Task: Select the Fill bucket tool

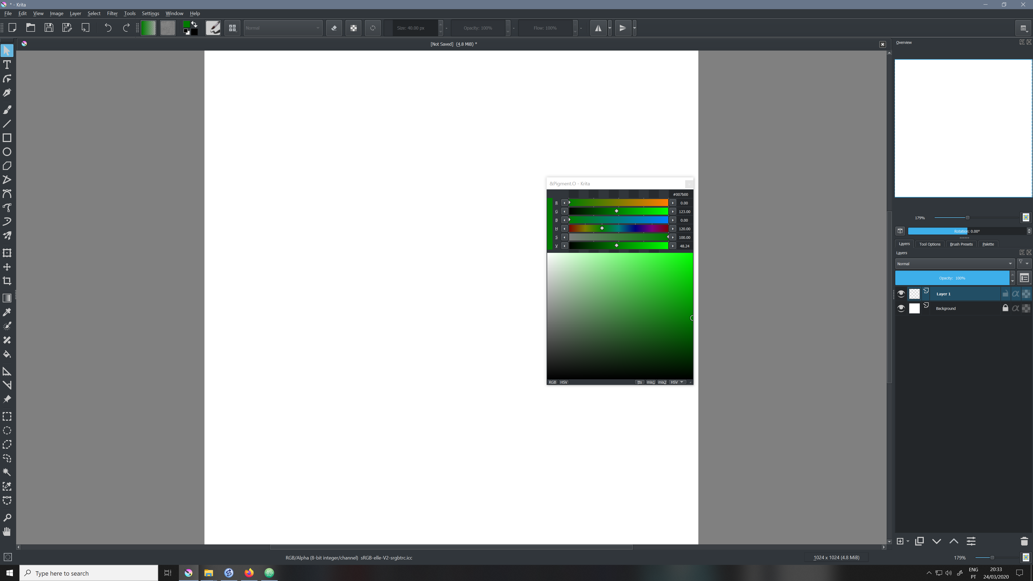Action: [7, 354]
